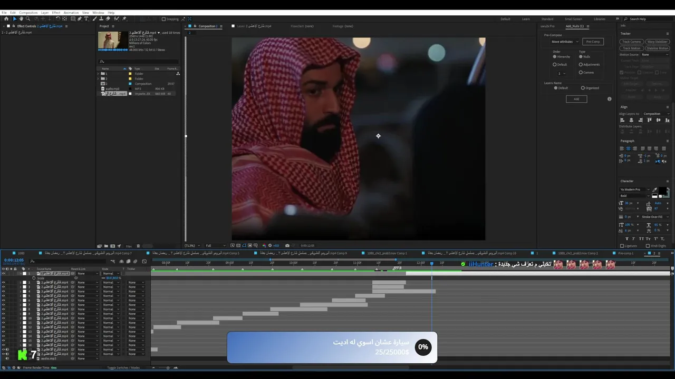Click the Pre-Comp button
Screen dimensions: 675x379
click(593, 42)
